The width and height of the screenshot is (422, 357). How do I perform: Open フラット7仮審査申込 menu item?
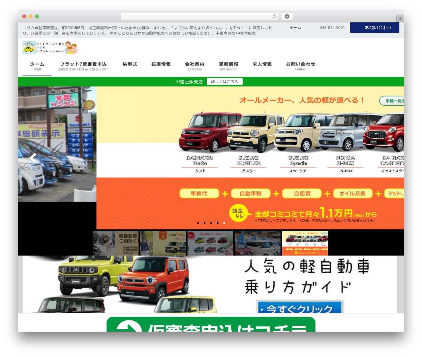[83, 66]
